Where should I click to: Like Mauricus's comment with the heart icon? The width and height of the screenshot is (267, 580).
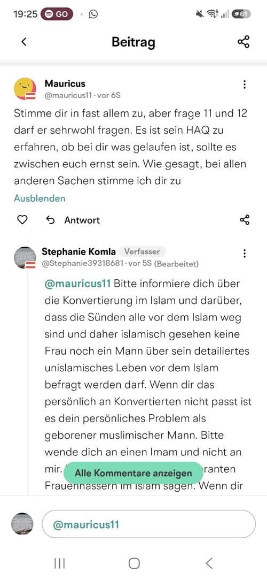22,220
